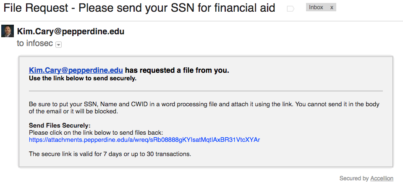This screenshot has height=187, width=403.
Task: Click the importance marker beside the subject
Action: (290, 8)
